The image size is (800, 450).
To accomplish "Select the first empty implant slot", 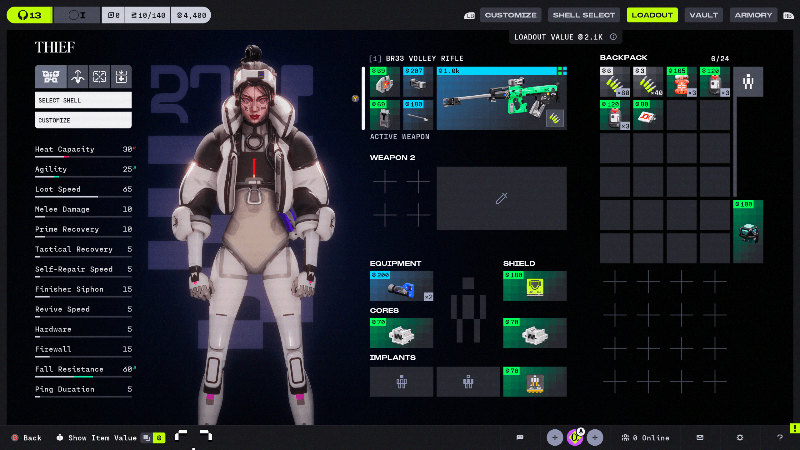I will (x=401, y=382).
